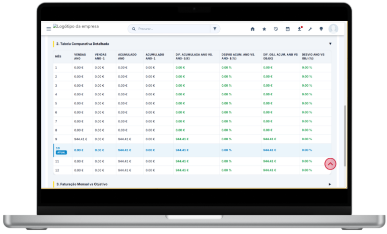Viewport: 387px width, 234px height.
Task: Open the hamburger navigation menu
Action: (x=48, y=29)
